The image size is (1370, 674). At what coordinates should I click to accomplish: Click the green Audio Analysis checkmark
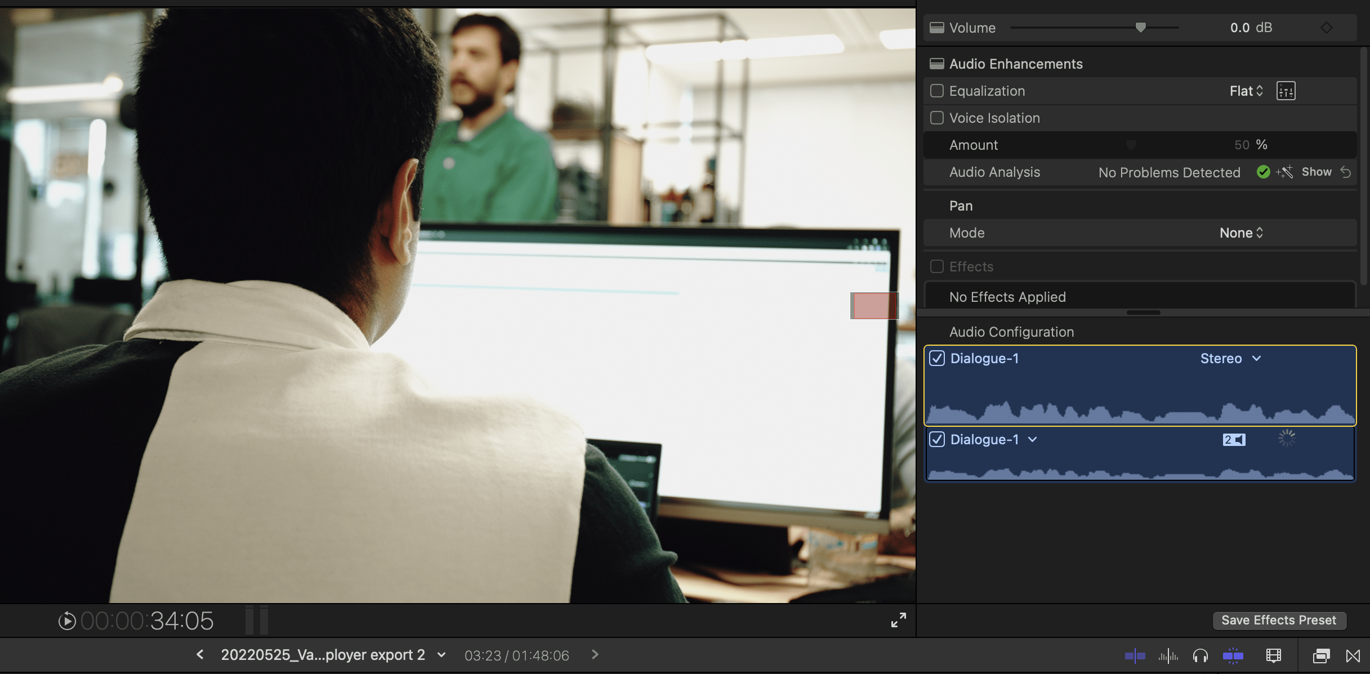(1263, 172)
